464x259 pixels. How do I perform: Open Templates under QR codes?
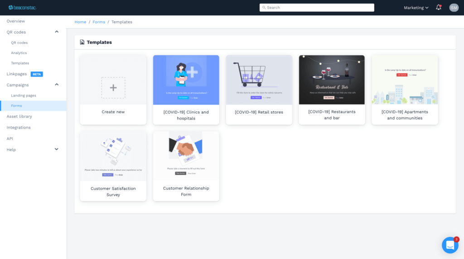coord(20,63)
